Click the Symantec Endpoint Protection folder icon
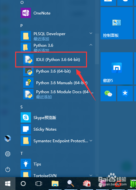Viewport: 136px width, 190px height. tap(26, 141)
